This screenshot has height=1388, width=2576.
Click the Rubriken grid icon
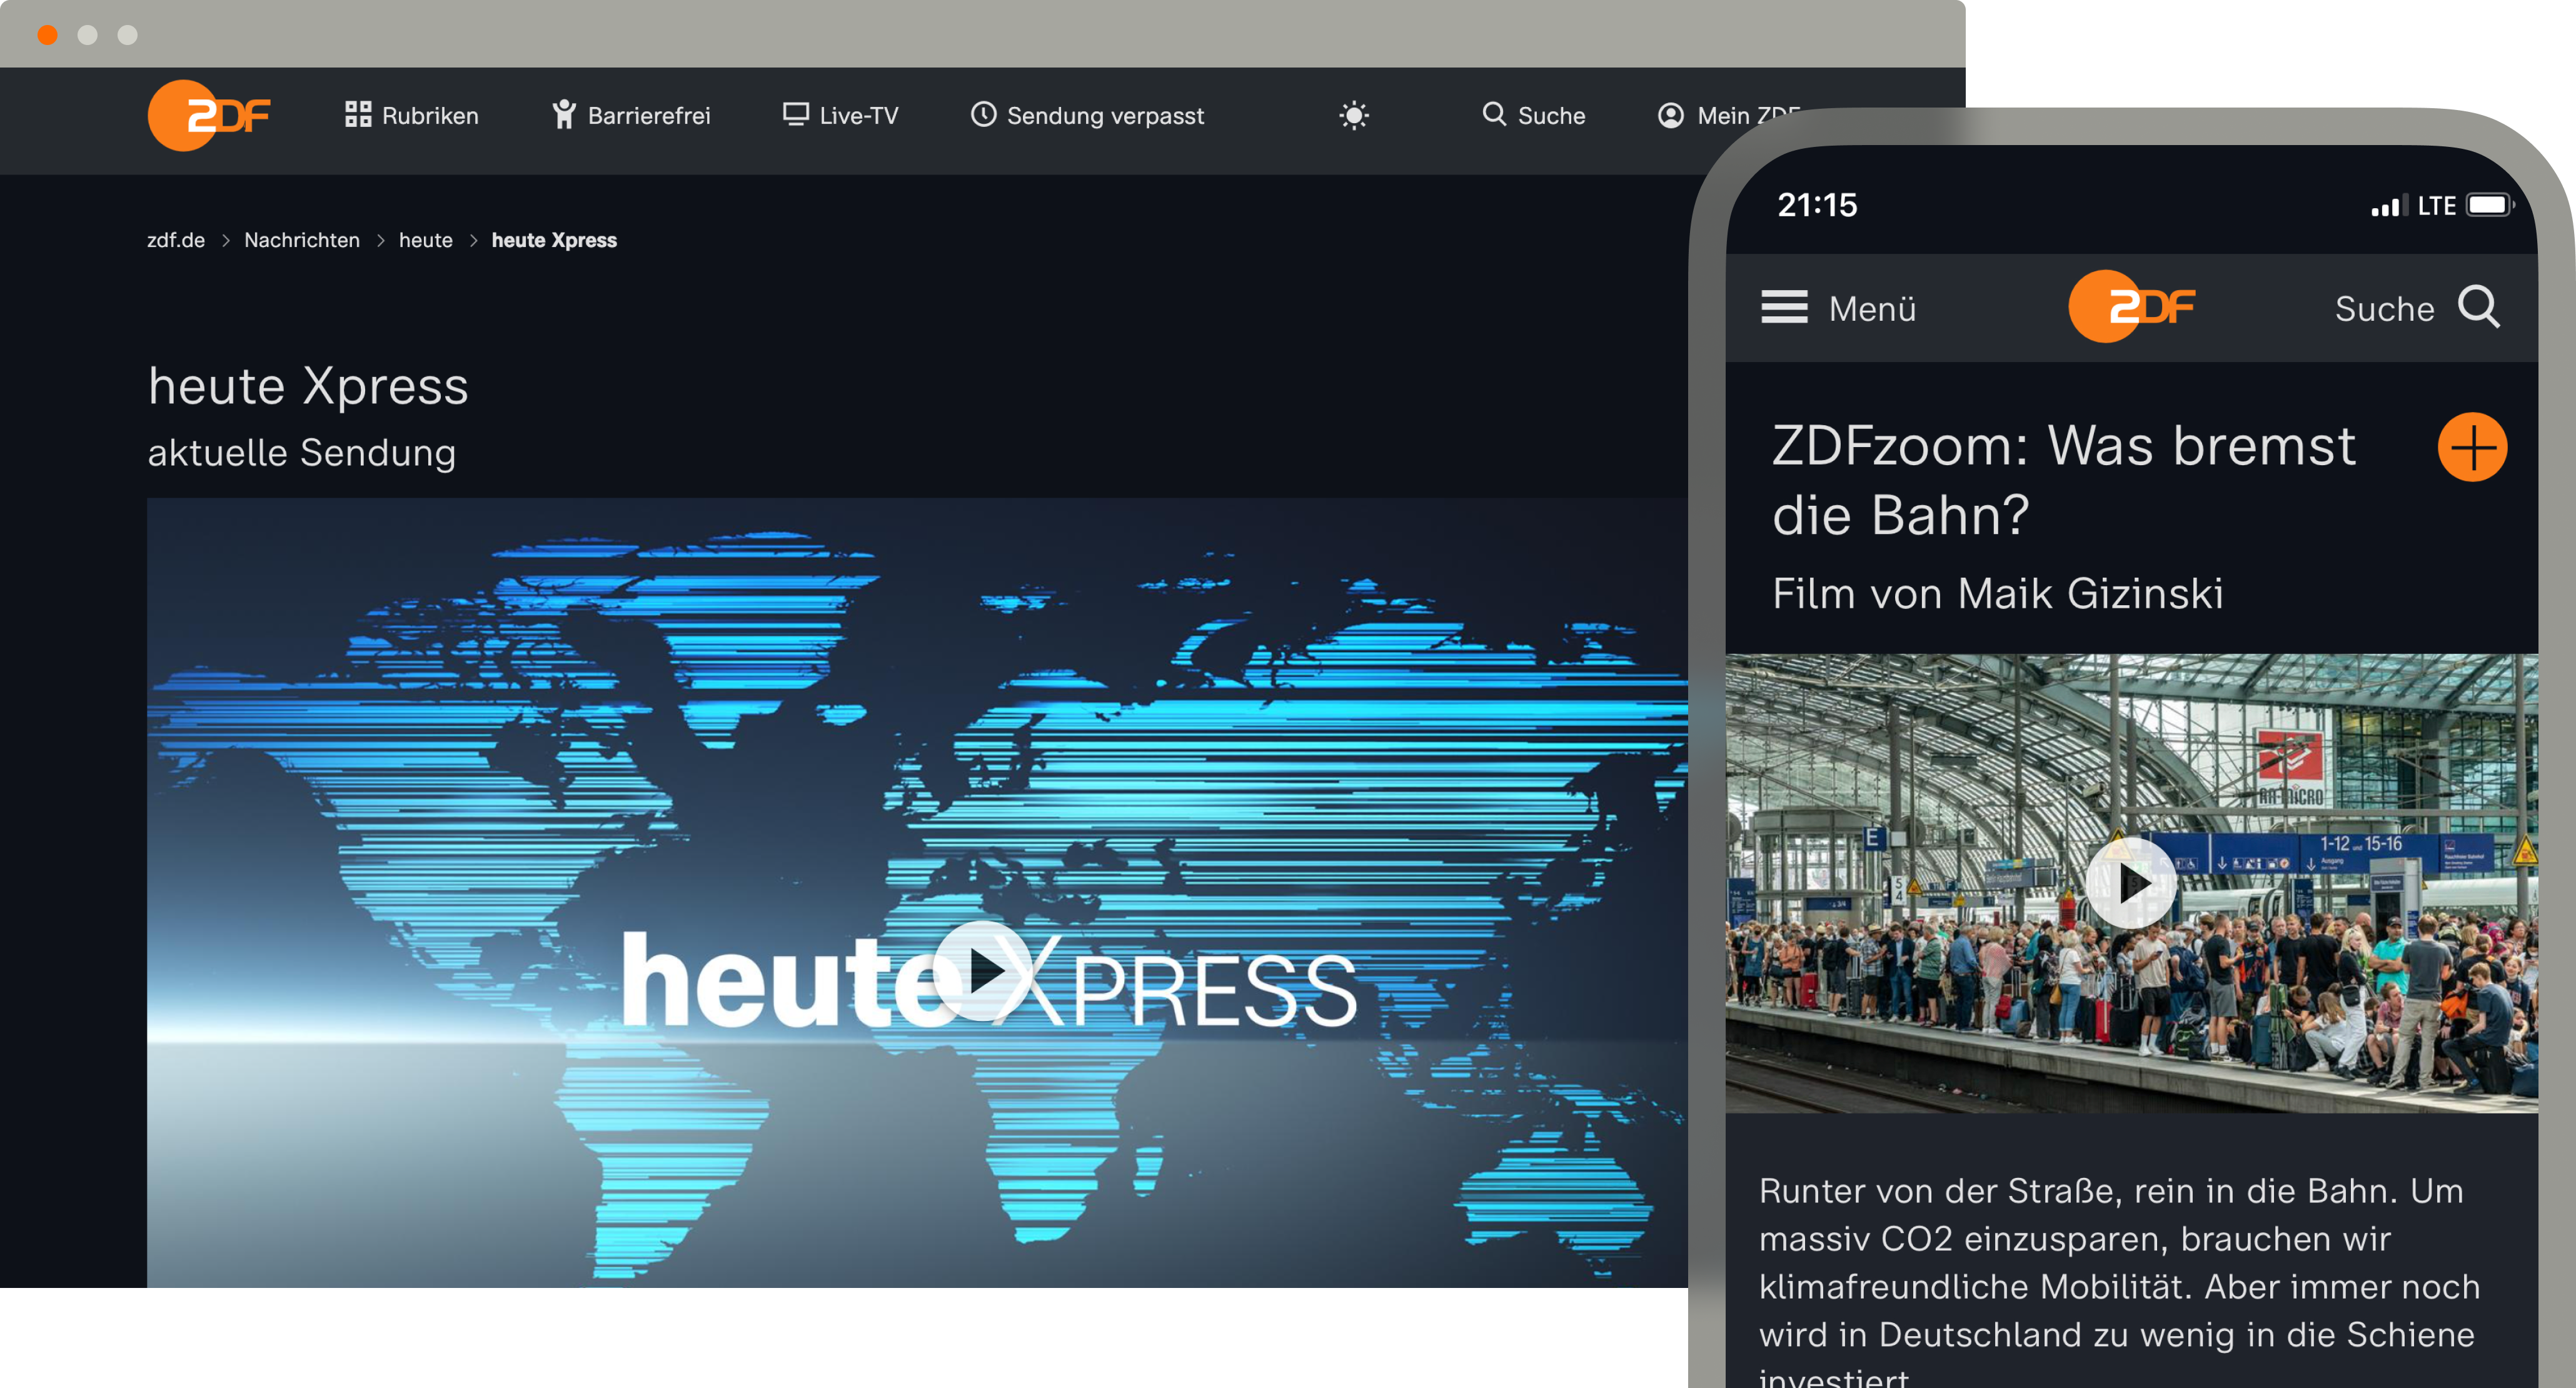358,114
